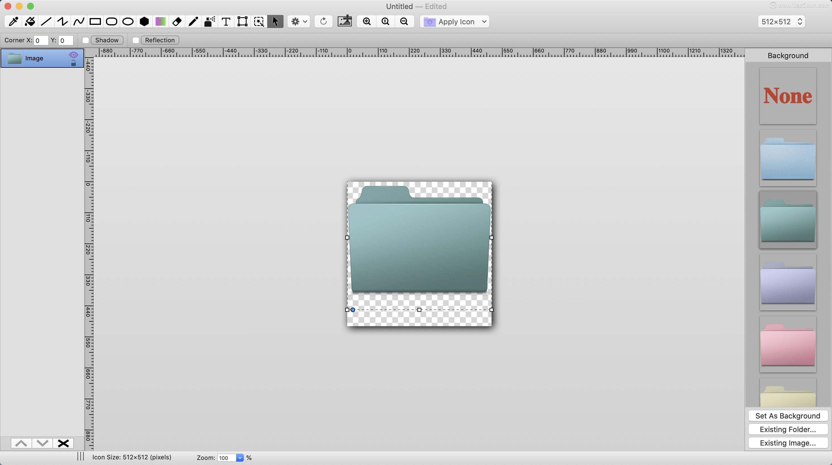
Task: Click the bottom-center selection handle
Action: [419, 310]
